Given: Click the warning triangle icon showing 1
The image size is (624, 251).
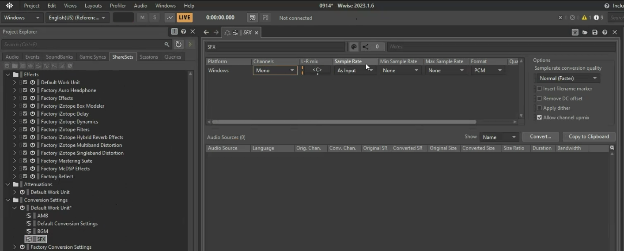Looking at the screenshot, I should pyautogui.click(x=585, y=18).
